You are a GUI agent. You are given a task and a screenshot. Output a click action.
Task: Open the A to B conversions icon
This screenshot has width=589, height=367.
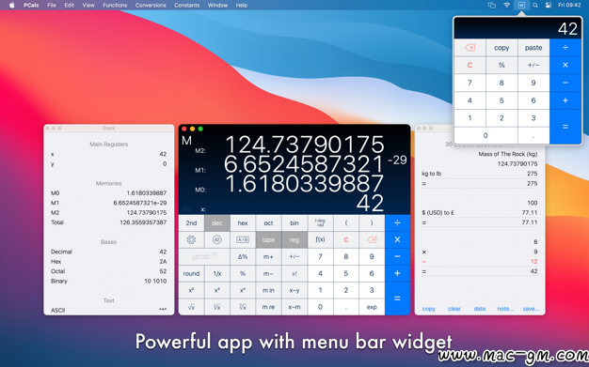243,239
